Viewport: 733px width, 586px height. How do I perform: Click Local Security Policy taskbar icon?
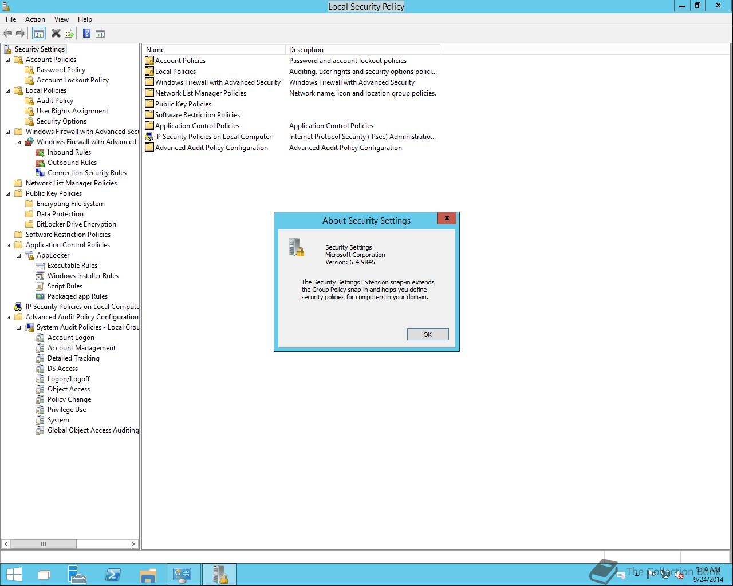tap(219, 575)
